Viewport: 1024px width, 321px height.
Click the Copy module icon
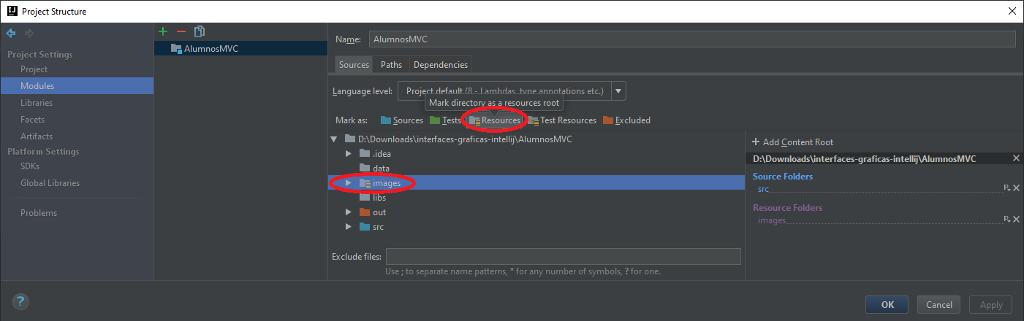(x=200, y=31)
